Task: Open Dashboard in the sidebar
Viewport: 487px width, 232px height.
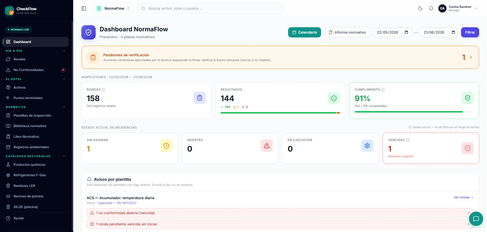Action: 36,42
